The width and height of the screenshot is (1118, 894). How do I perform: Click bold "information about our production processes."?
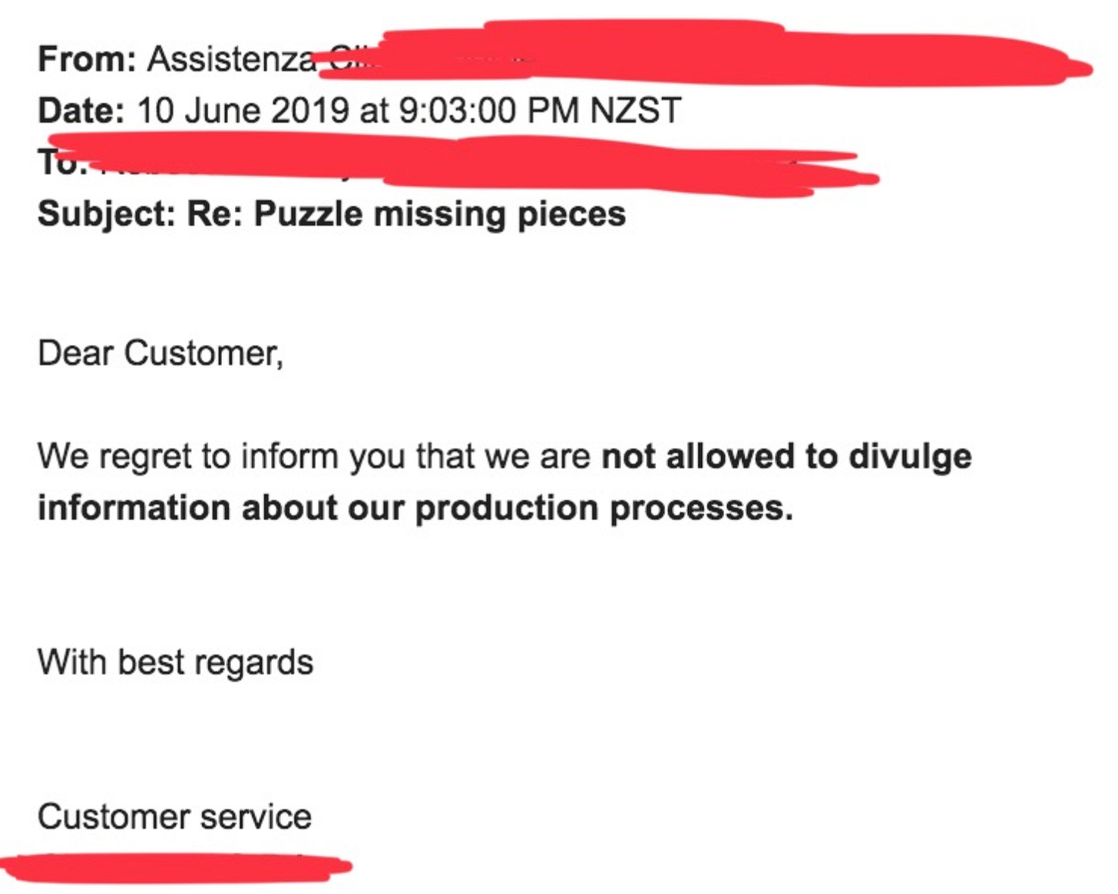click(x=415, y=508)
